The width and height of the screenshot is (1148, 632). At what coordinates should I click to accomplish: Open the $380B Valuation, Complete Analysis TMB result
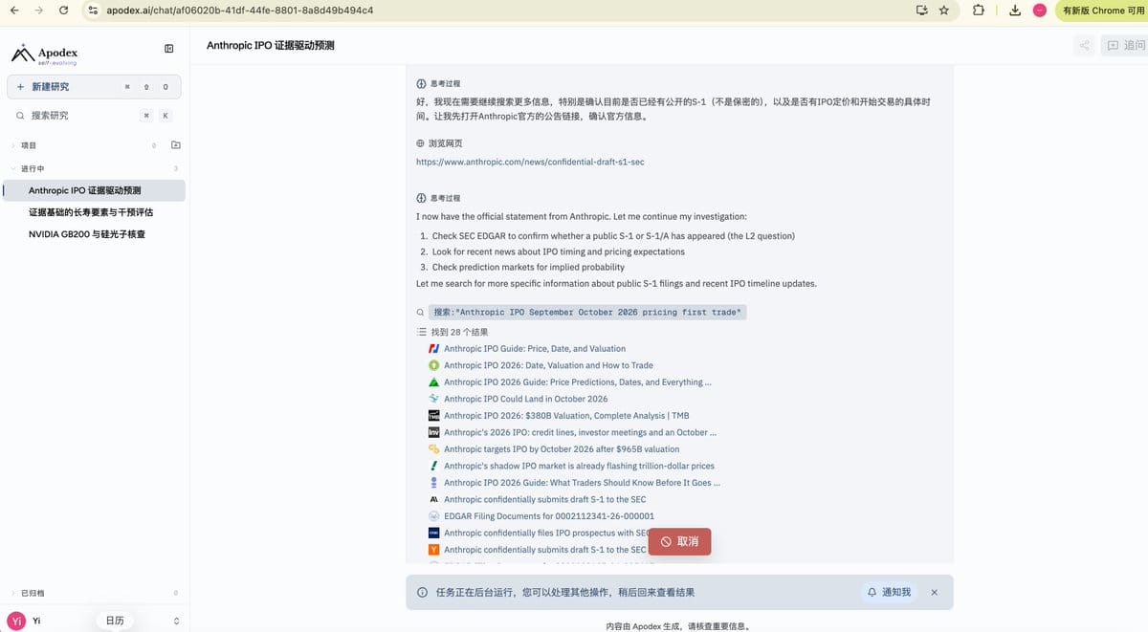(x=566, y=416)
